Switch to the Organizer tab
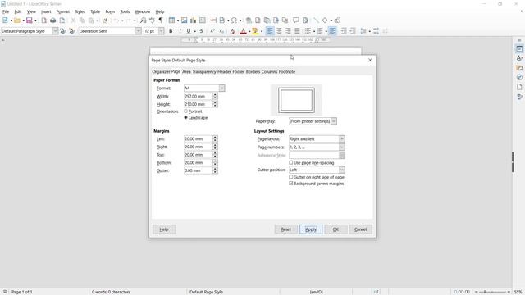This screenshot has height=295, width=525. [x=161, y=71]
